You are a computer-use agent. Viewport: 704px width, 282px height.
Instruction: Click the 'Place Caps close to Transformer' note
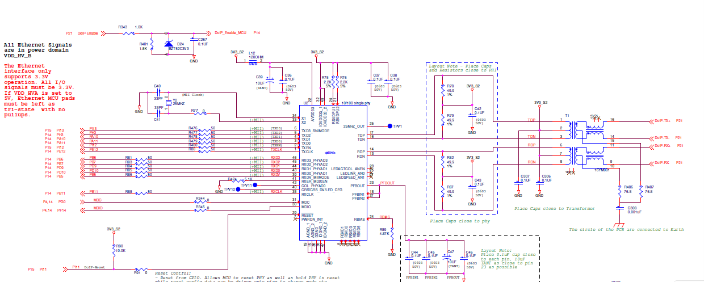tap(555, 209)
